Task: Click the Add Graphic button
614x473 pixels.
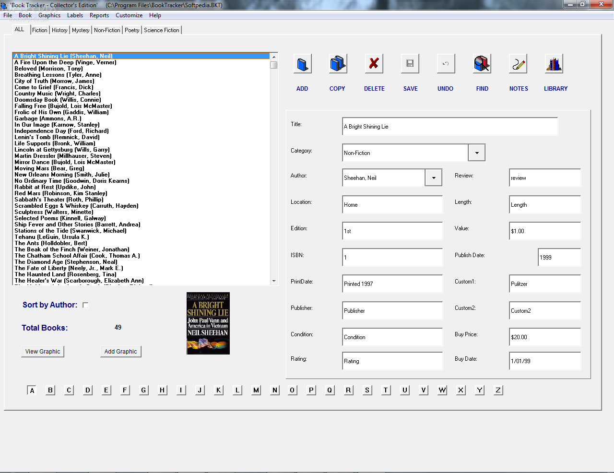Action: point(121,352)
